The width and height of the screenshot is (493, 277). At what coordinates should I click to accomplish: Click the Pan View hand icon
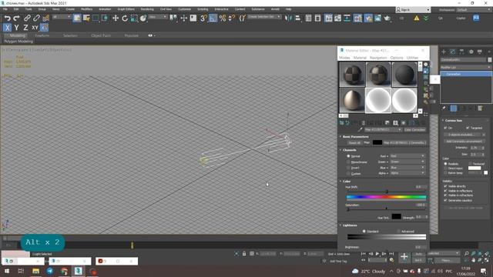point(473,260)
